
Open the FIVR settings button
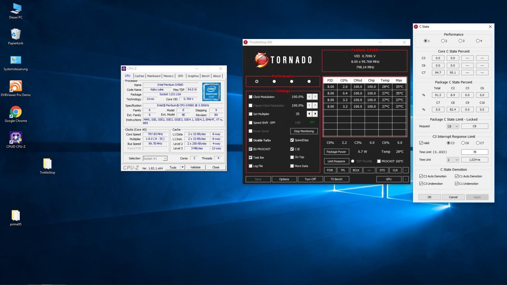click(330, 170)
